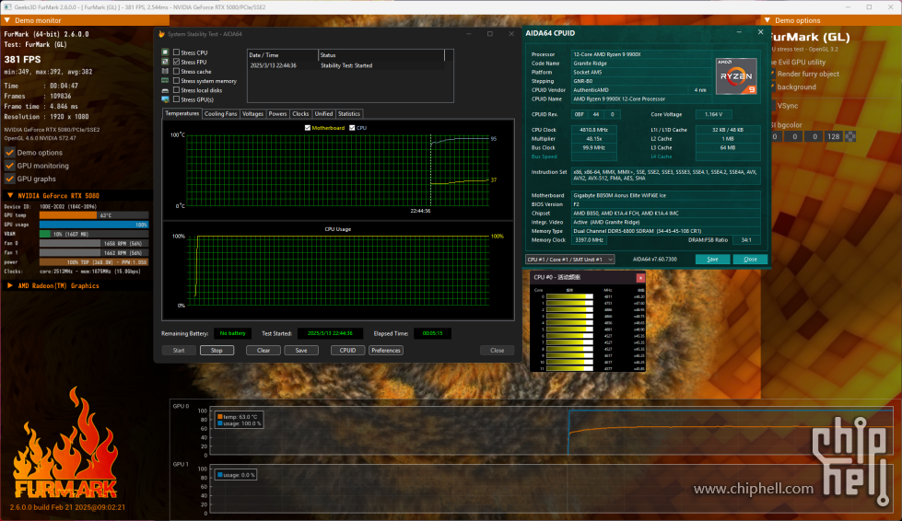Click the 'Granite Ridge' code name field
This screenshot has width=902, height=521.
(641, 64)
